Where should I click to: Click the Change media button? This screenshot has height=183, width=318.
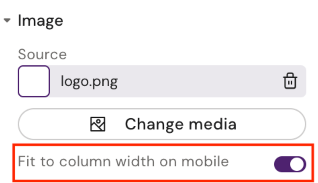(162, 124)
